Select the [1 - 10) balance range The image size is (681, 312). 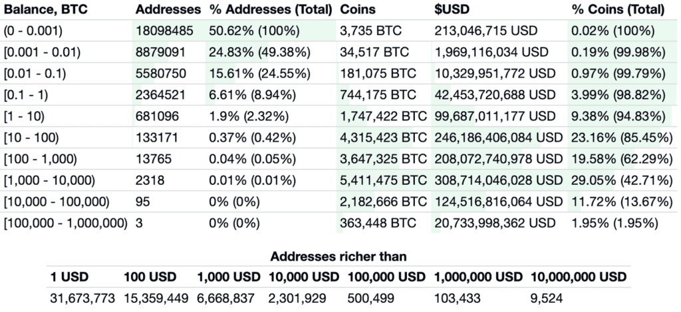click(24, 116)
